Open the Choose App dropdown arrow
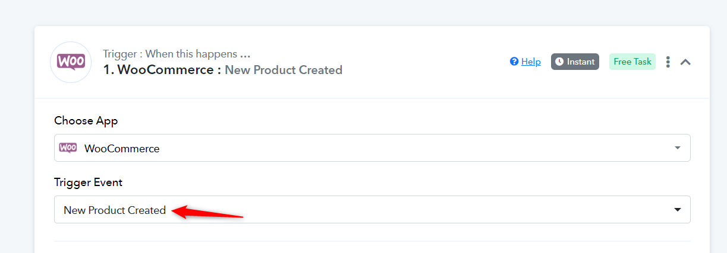The image size is (727, 253). click(x=677, y=148)
